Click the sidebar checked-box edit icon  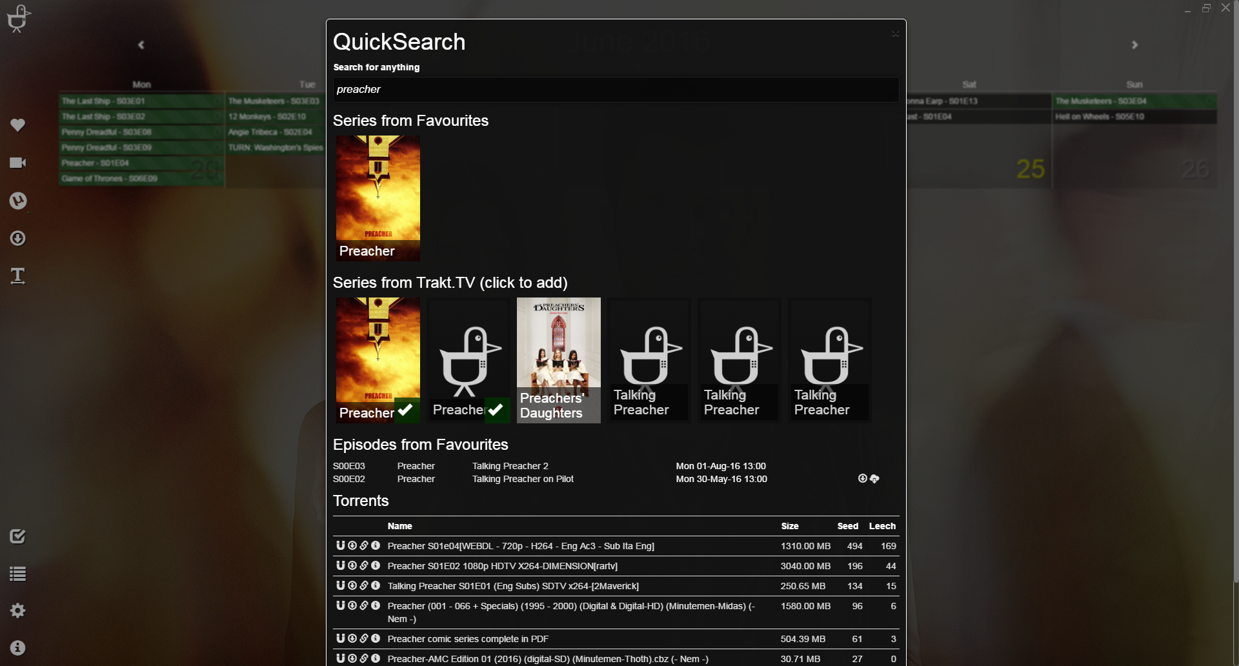tap(18, 536)
